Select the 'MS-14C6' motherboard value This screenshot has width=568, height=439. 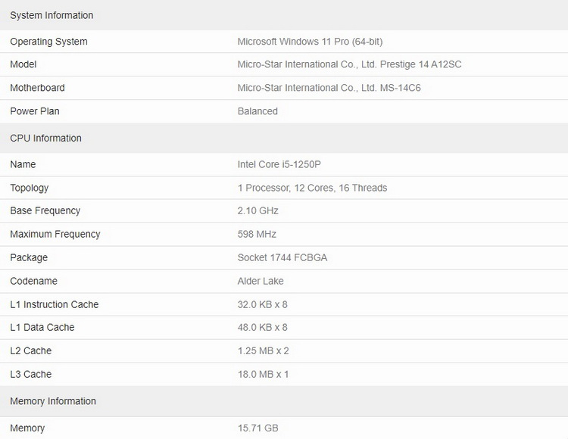401,88
